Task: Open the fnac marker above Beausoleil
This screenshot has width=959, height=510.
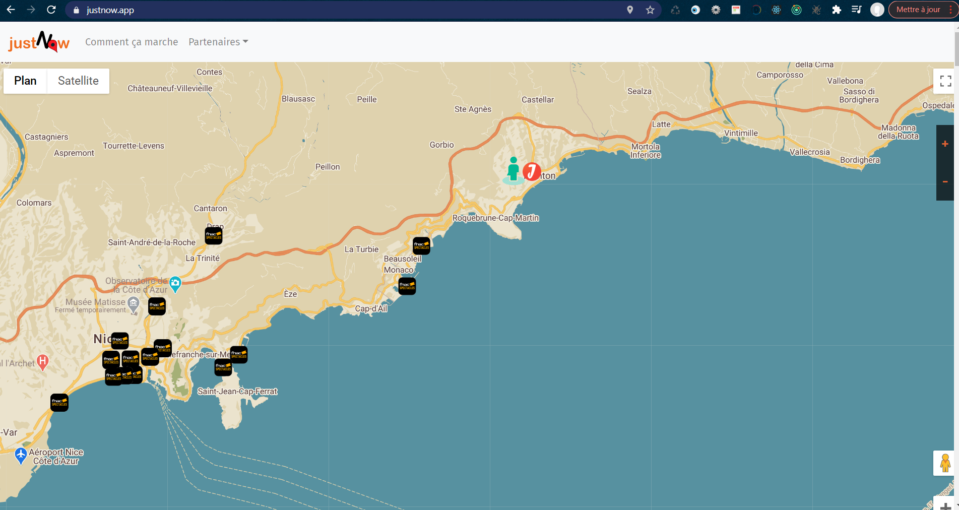Action: pyautogui.click(x=421, y=246)
